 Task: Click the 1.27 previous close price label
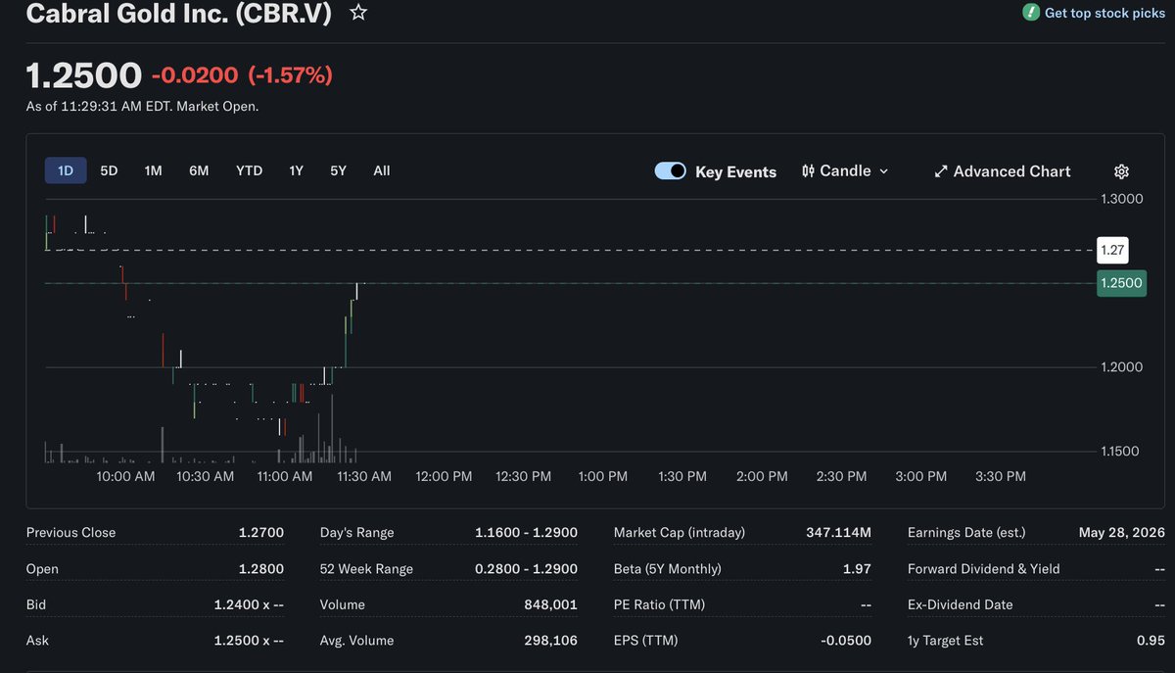coord(1112,250)
